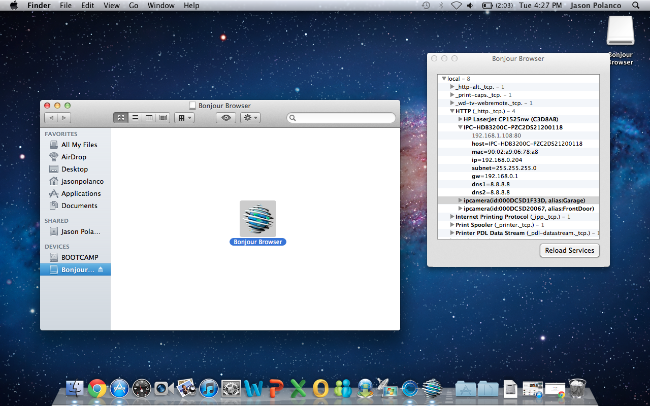Open the View menu
The image size is (650, 406).
pos(111,6)
